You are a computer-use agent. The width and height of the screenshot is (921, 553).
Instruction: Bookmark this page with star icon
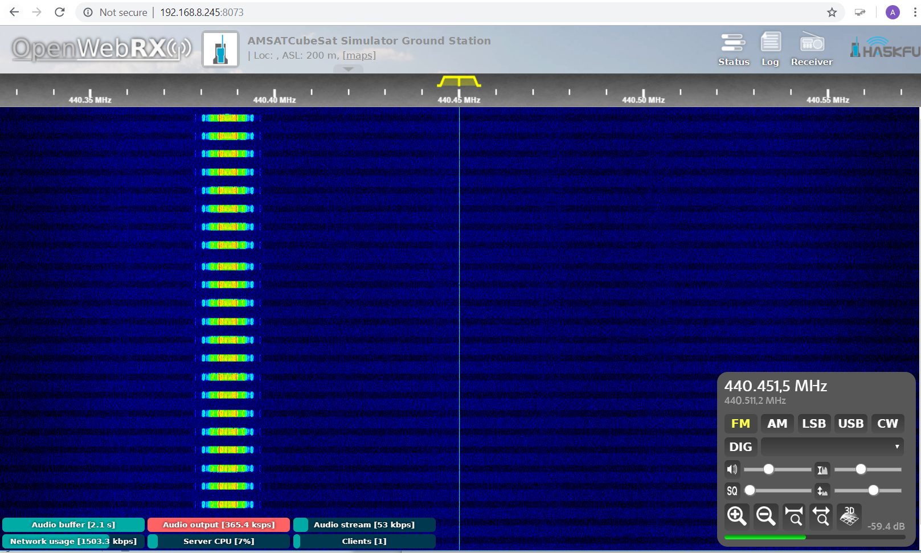(832, 12)
